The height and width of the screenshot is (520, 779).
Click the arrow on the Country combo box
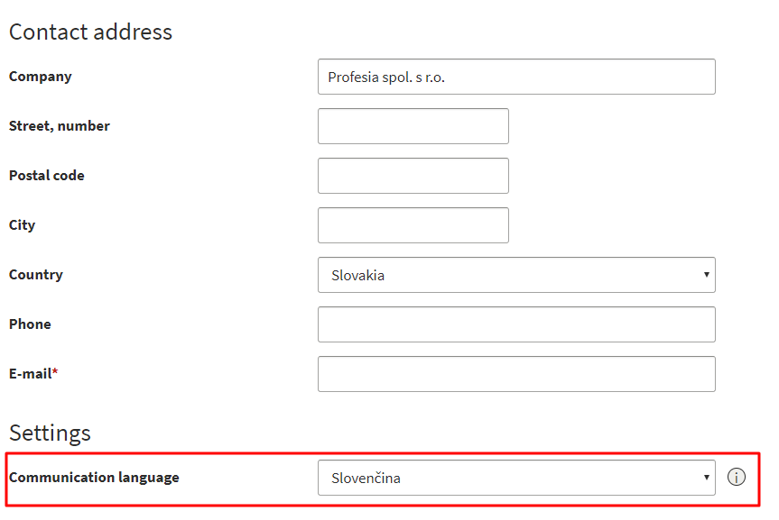pos(706,274)
